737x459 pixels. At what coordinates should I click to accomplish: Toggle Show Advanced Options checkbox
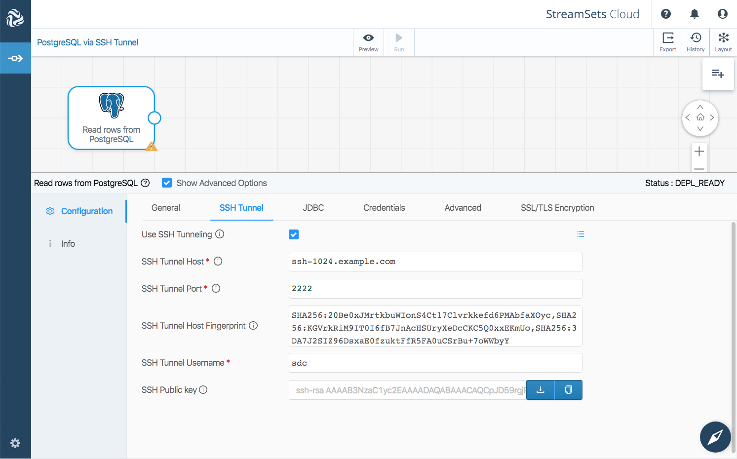[167, 183]
